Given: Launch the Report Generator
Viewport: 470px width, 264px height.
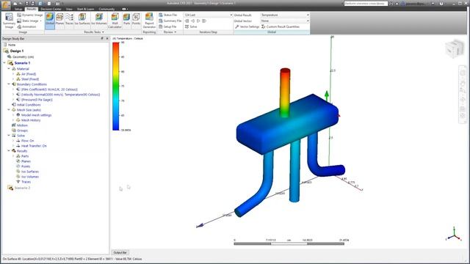Looking at the screenshot, I should [x=149, y=21].
